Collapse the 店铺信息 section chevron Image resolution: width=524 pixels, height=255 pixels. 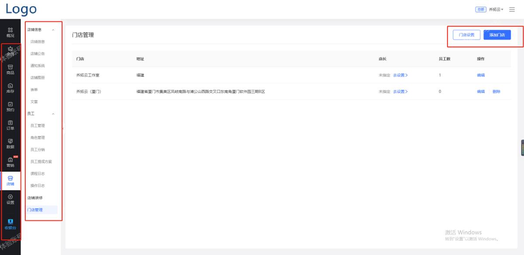[x=54, y=29]
